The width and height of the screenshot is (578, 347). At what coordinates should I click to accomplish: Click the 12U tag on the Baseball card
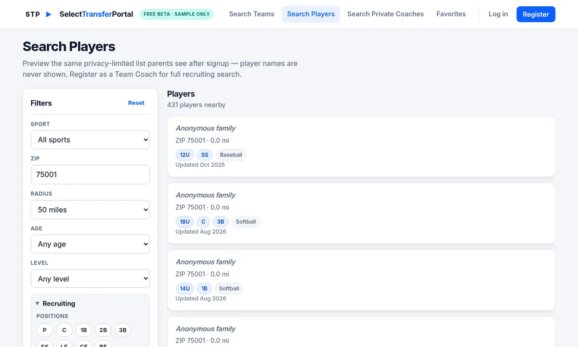[185, 155]
